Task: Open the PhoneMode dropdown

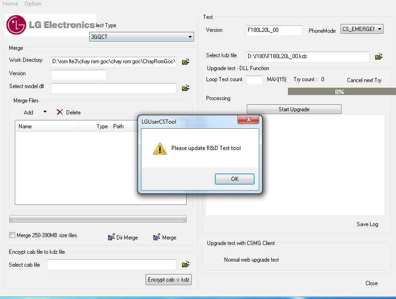Action: coord(362,29)
